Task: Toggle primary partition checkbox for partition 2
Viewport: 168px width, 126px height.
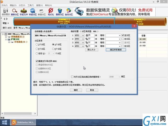Action: (123, 39)
